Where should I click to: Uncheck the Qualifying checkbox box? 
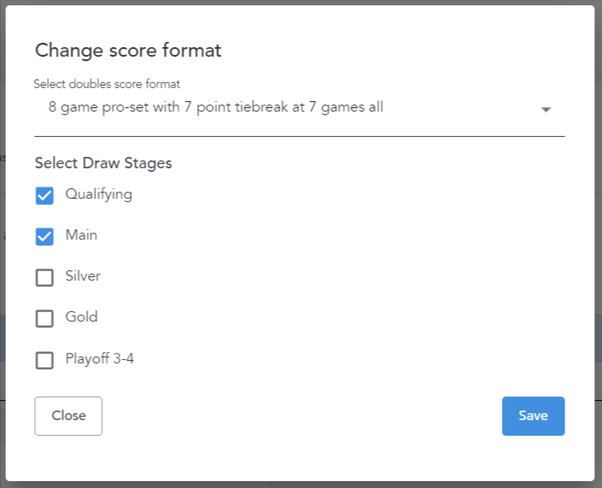tap(44, 195)
